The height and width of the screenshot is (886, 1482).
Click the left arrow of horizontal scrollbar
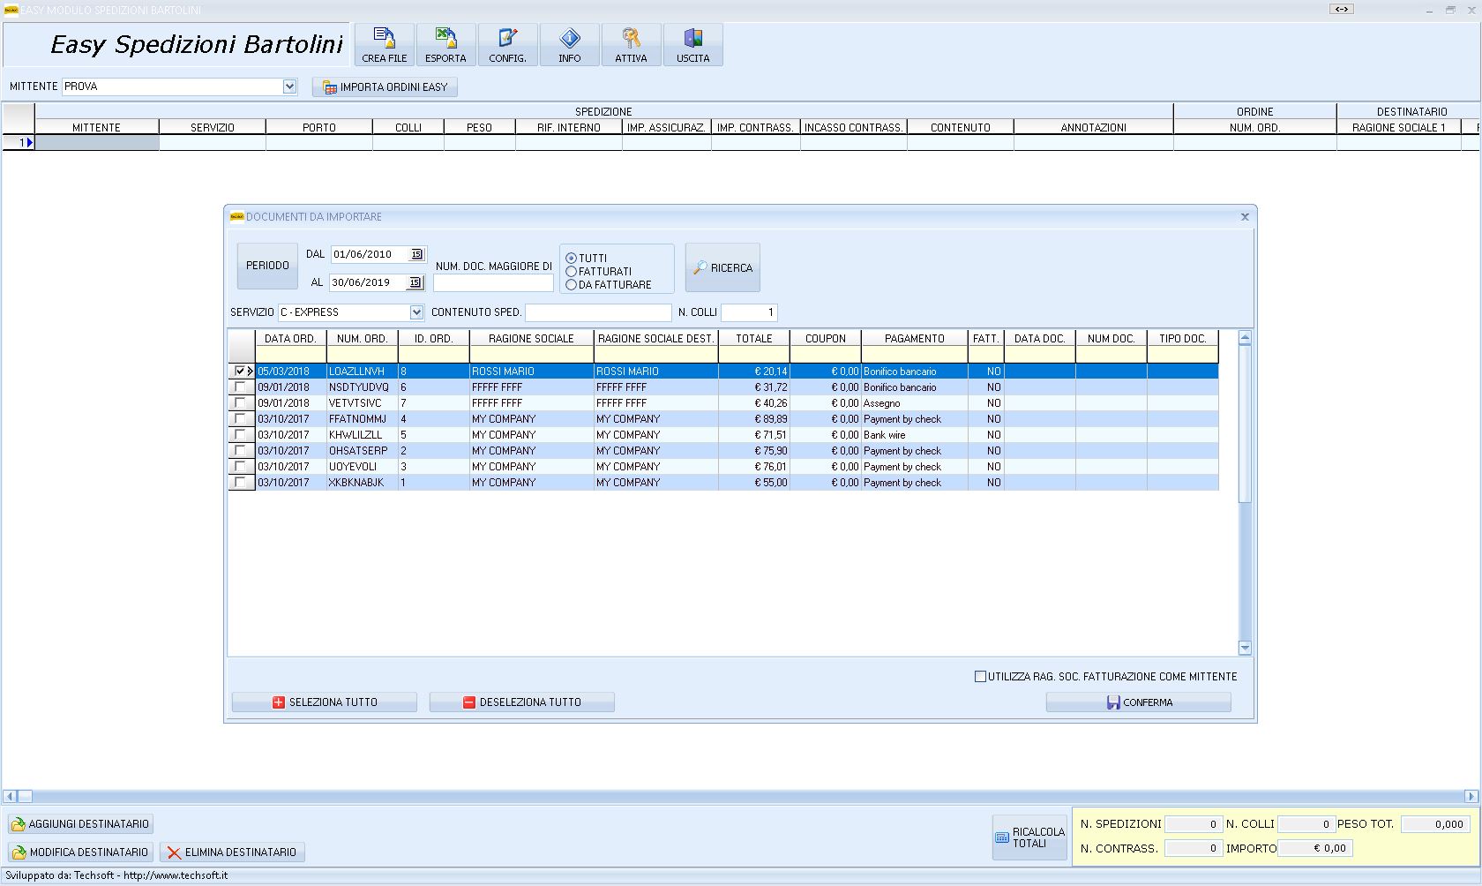pyautogui.click(x=11, y=796)
